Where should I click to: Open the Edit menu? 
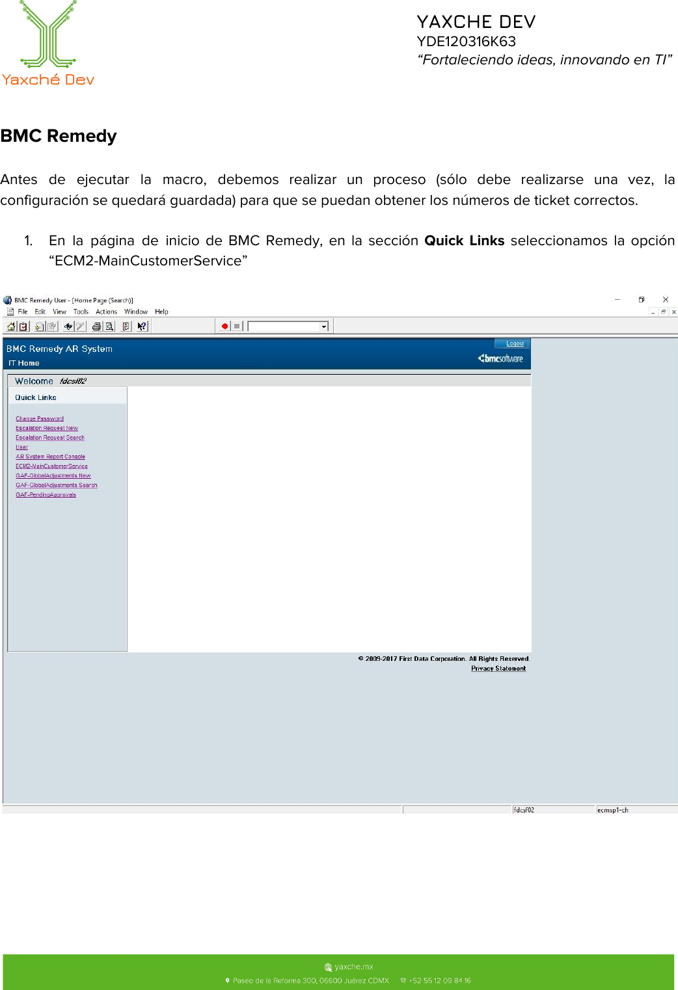40,312
